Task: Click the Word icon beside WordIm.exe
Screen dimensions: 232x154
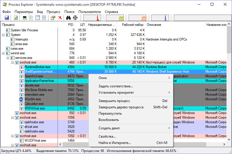Action: point(22,99)
